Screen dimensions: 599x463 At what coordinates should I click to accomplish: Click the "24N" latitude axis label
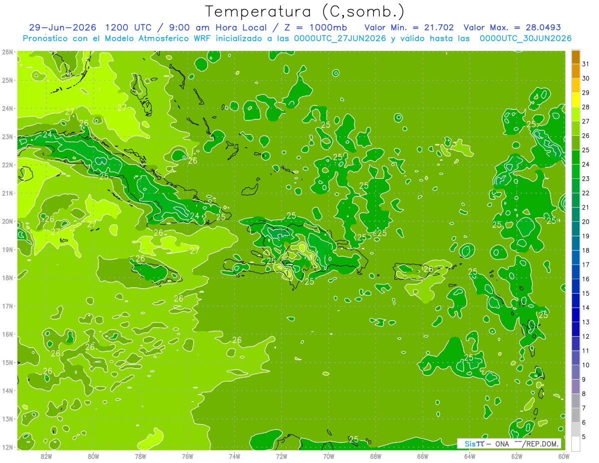7,108
